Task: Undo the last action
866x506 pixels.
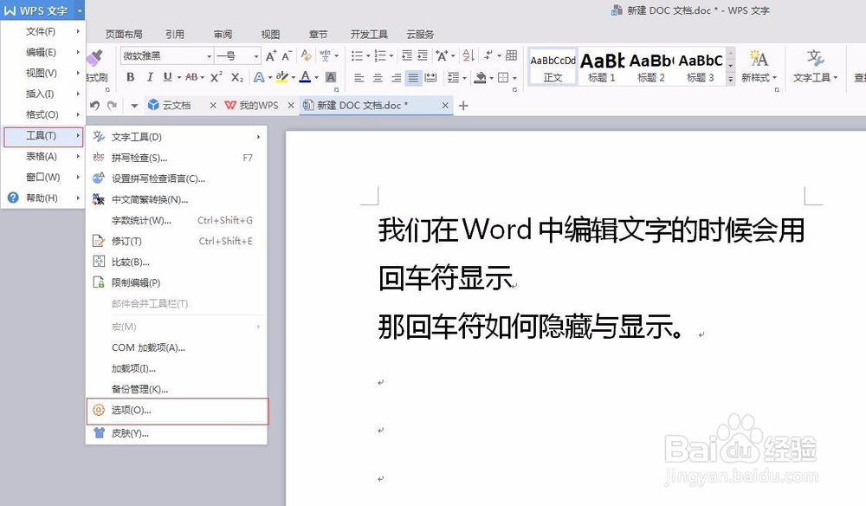Action: coord(94,105)
